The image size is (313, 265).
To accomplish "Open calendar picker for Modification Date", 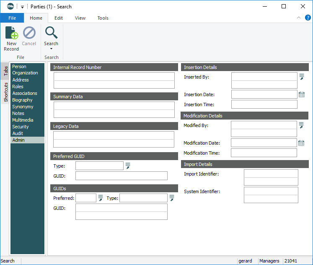I will tap(301, 143).
